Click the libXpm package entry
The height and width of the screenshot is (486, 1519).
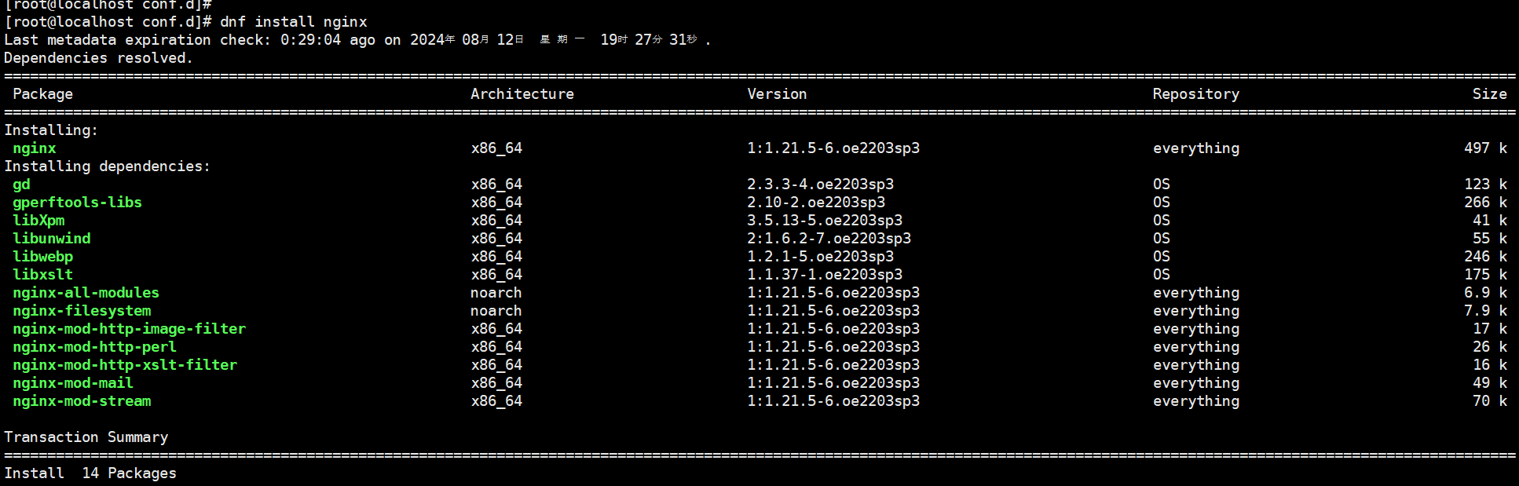point(38,221)
